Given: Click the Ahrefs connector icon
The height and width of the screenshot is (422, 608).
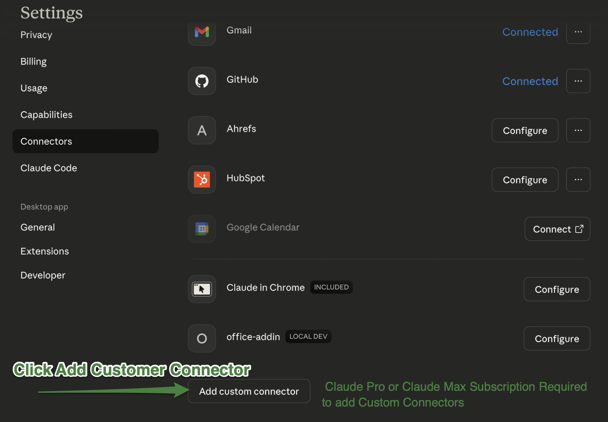Looking at the screenshot, I should click(201, 130).
